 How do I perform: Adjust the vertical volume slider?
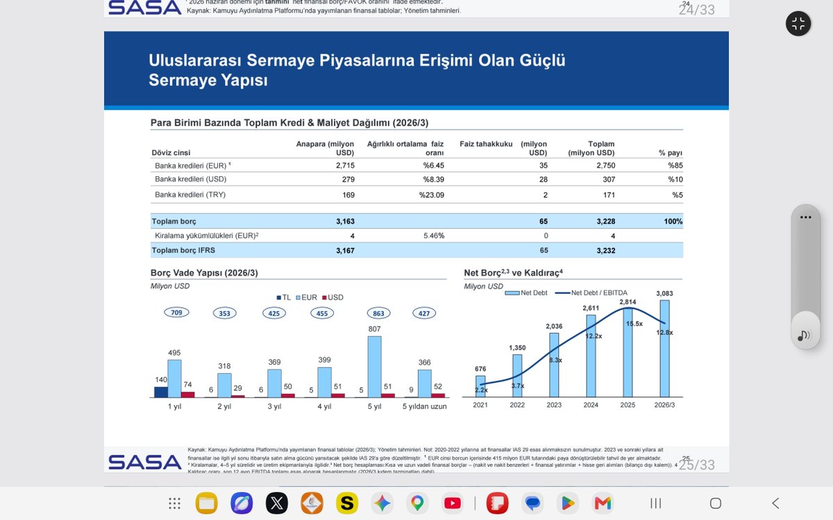805,277
